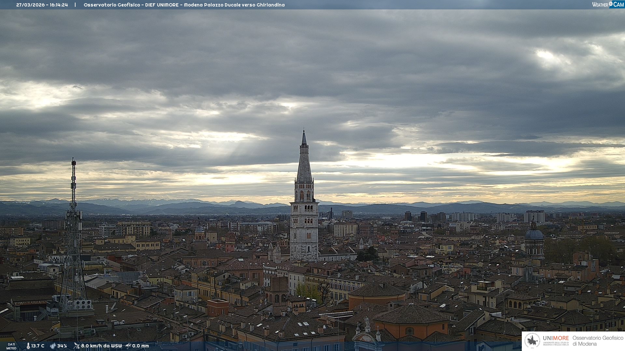Click the UNIMORE text logo
Image resolution: width=625 pixels, height=351 pixels.
pyautogui.click(x=556, y=338)
